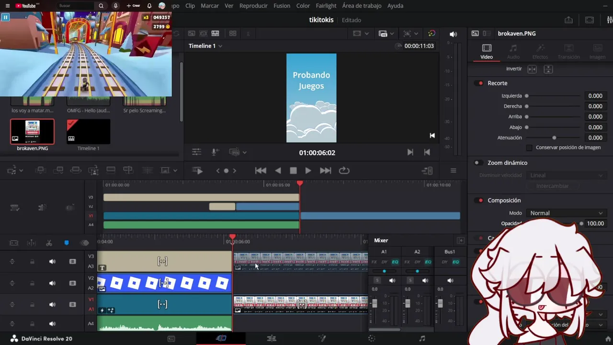Go to previous edit point in viewer

427,152
